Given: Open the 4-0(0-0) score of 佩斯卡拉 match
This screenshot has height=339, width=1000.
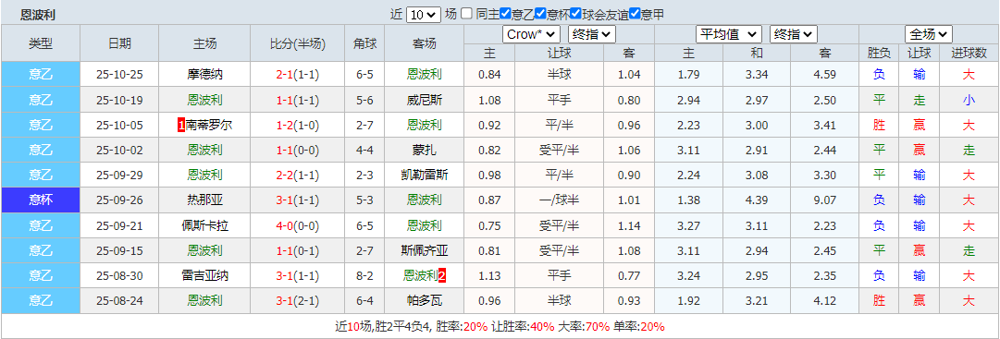Looking at the screenshot, I should [x=297, y=225].
